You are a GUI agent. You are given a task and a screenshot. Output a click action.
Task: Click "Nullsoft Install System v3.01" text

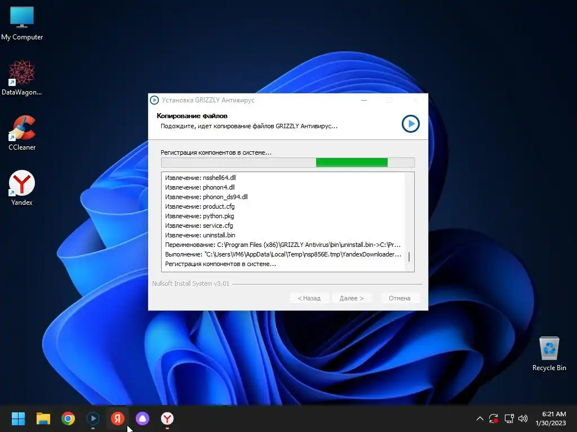point(190,283)
